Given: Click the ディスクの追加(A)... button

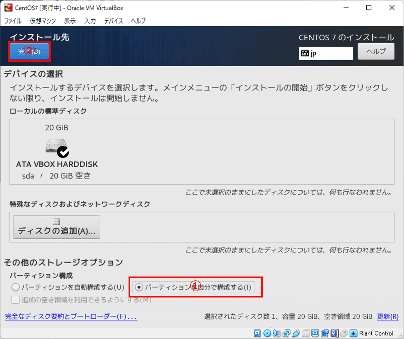Looking at the screenshot, I should [57, 227].
